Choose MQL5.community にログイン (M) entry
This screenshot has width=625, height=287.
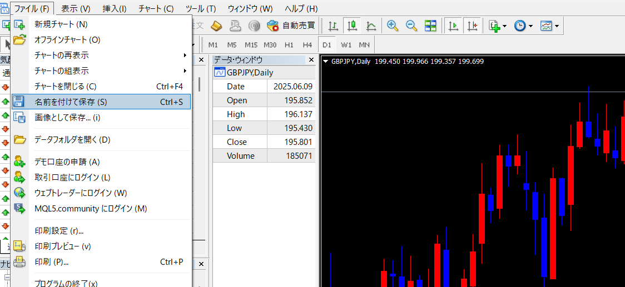coord(101,209)
